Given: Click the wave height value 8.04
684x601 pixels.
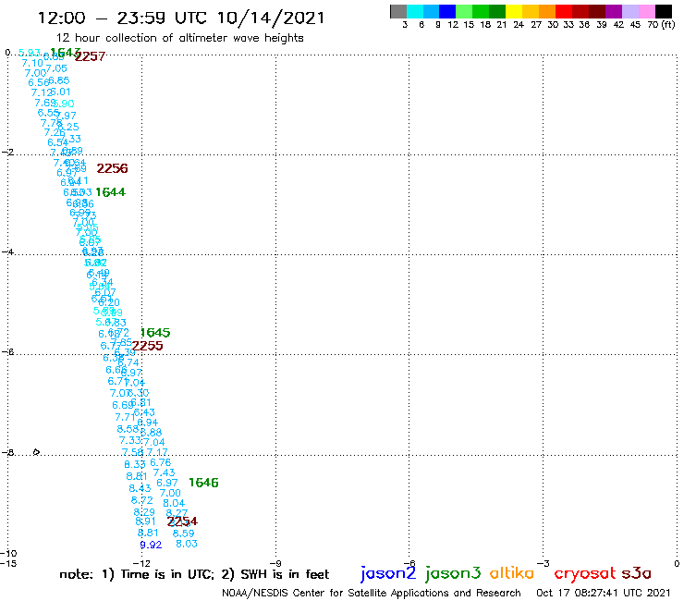Looking at the screenshot, I should [174, 503].
